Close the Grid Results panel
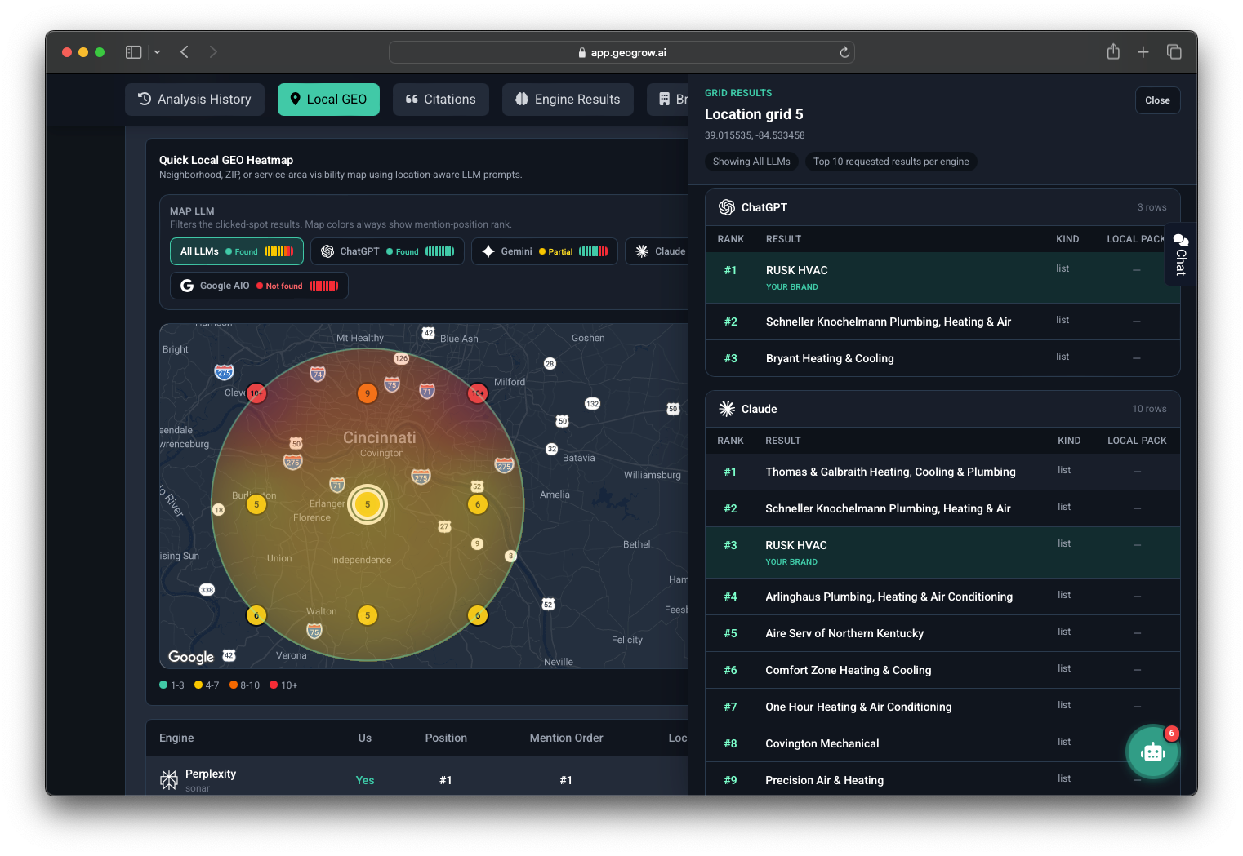Screen dimensions: 1243x856 pyautogui.click(x=1157, y=100)
